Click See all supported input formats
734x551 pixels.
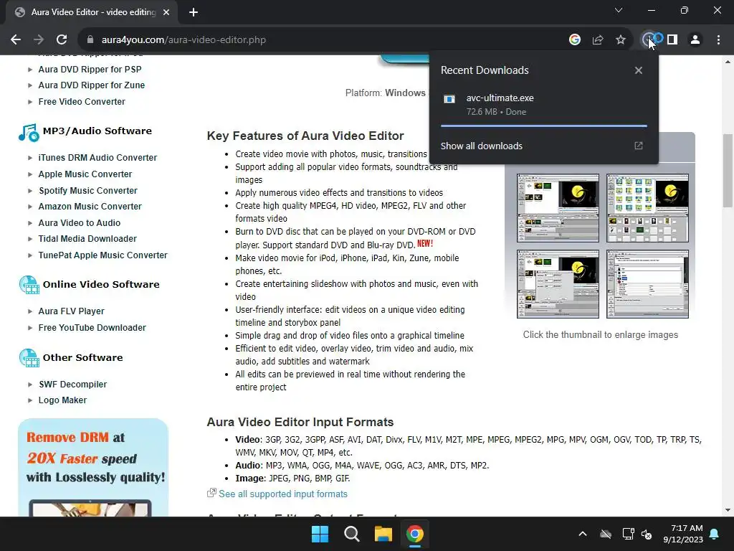283,494
